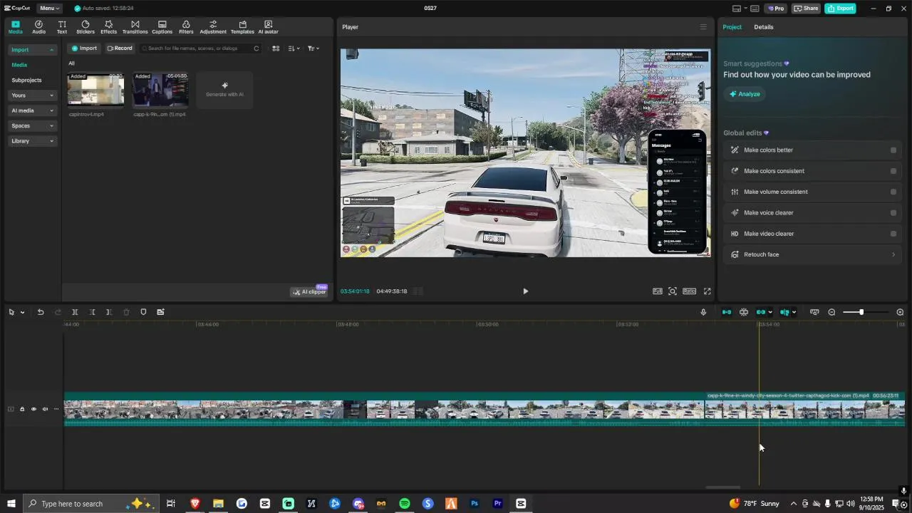Expand the Spaces section
Screen dimensions: 912x513
(51, 126)
